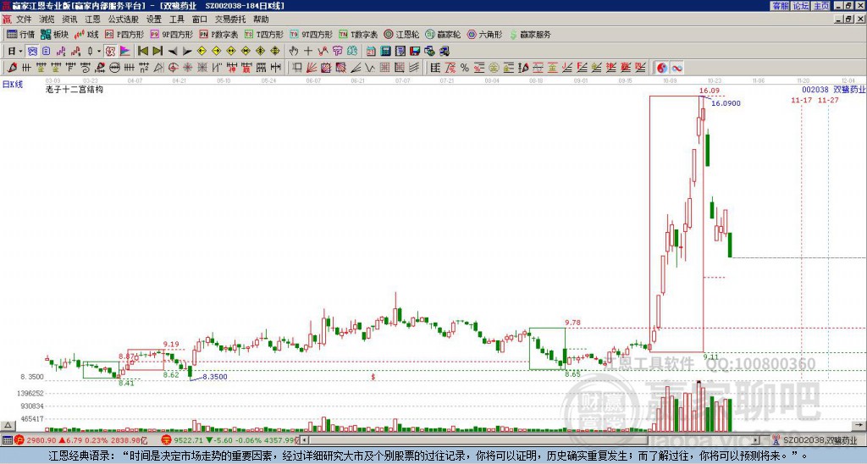Expand the candlestick style dropdown arrow

[x=99, y=52]
